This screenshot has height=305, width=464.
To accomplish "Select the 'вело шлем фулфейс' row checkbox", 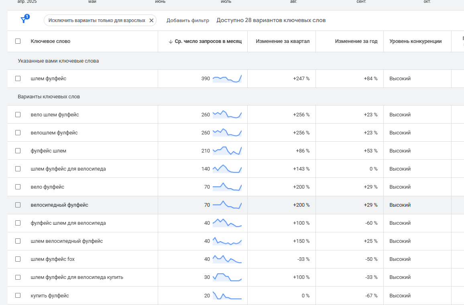I will coord(18,115).
